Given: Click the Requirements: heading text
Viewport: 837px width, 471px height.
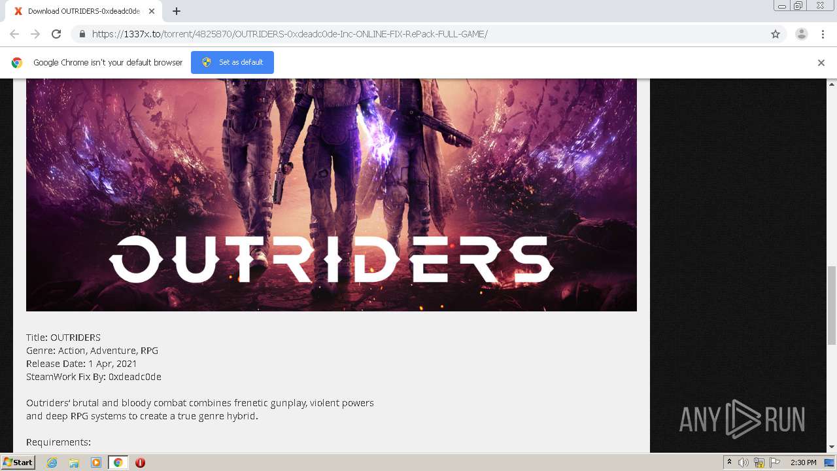Looking at the screenshot, I should coord(58,442).
